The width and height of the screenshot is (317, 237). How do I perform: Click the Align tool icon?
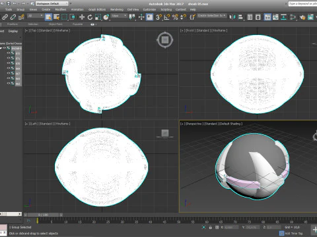click(x=240, y=17)
